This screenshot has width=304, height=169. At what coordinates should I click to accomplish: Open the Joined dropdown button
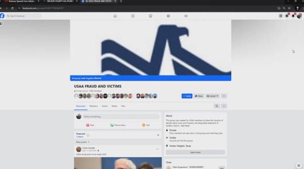(x=212, y=96)
